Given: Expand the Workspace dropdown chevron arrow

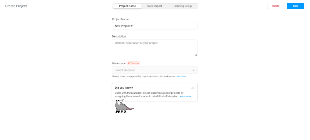Looking at the screenshot, I should [x=193, y=70].
